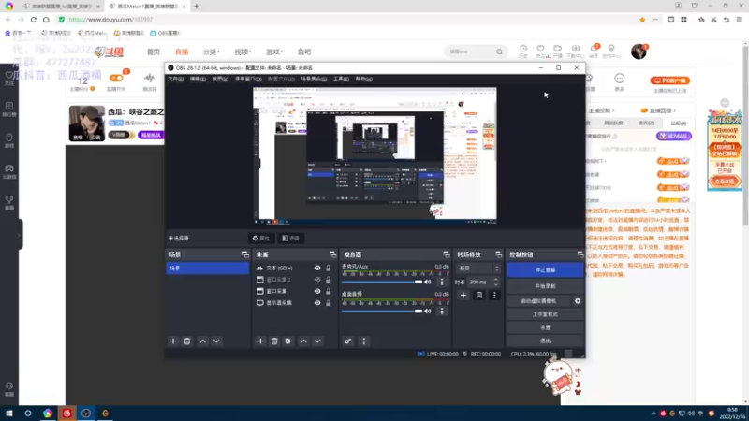
Task: Add a scene transition with plus icon
Action: coord(463,296)
